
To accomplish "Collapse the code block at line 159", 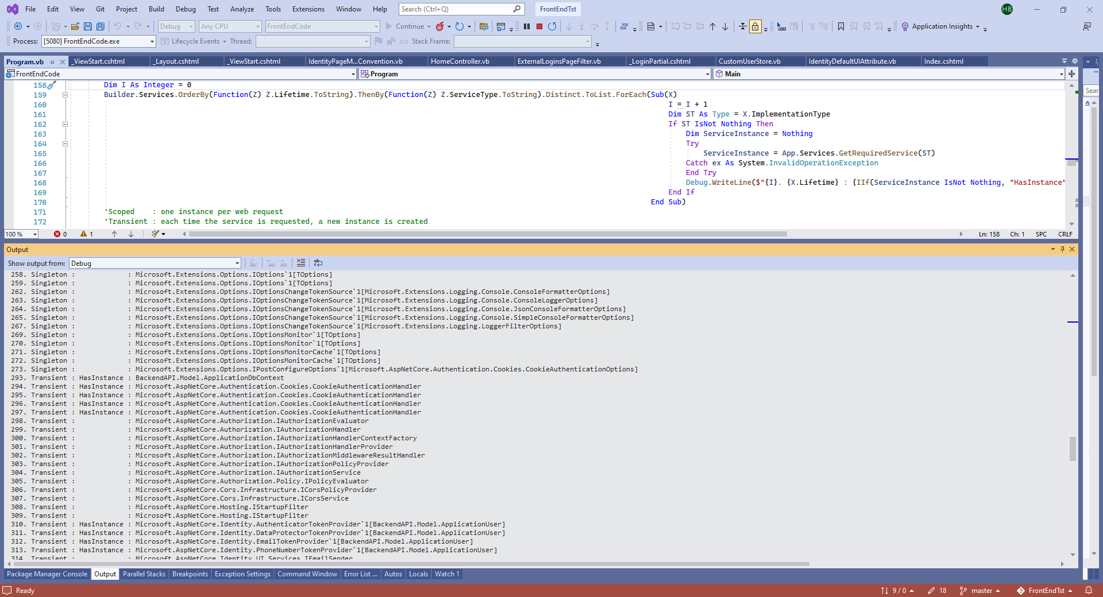I will point(65,95).
